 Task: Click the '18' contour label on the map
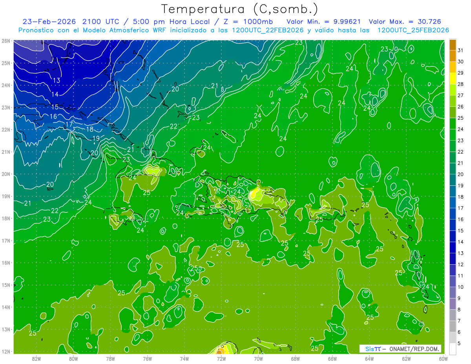tap(90, 129)
